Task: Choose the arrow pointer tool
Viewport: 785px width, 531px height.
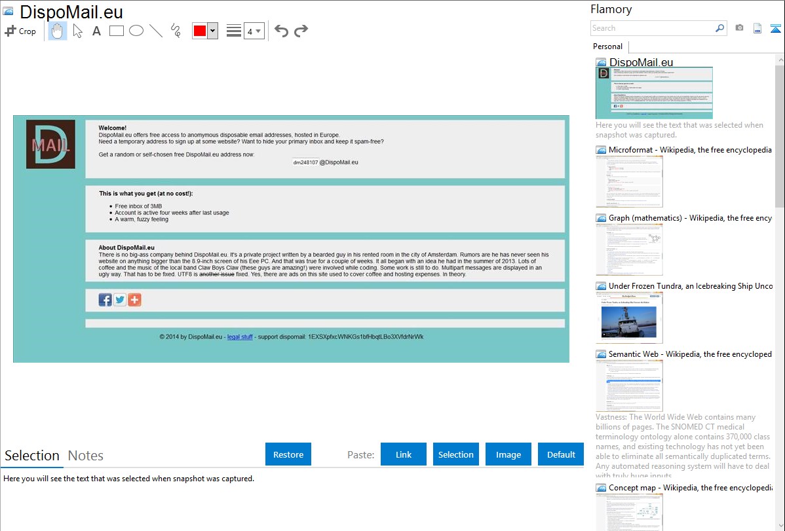Action: (x=77, y=31)
